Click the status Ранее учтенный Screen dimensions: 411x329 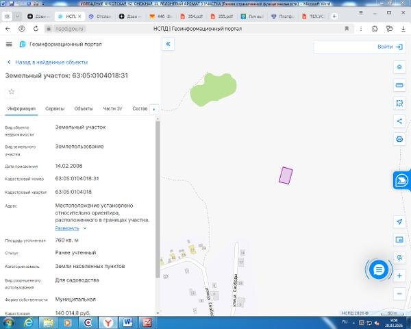(x=75, y=253)
